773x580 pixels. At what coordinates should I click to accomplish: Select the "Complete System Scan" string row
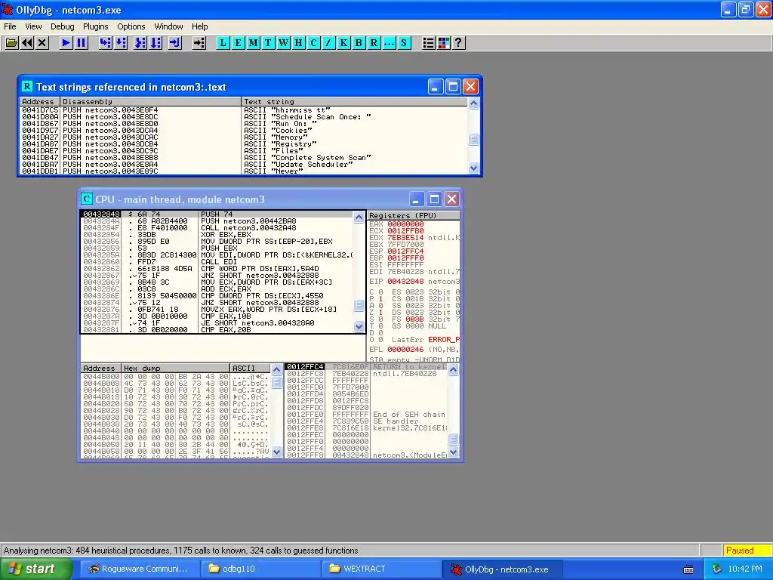pos(244,158)
